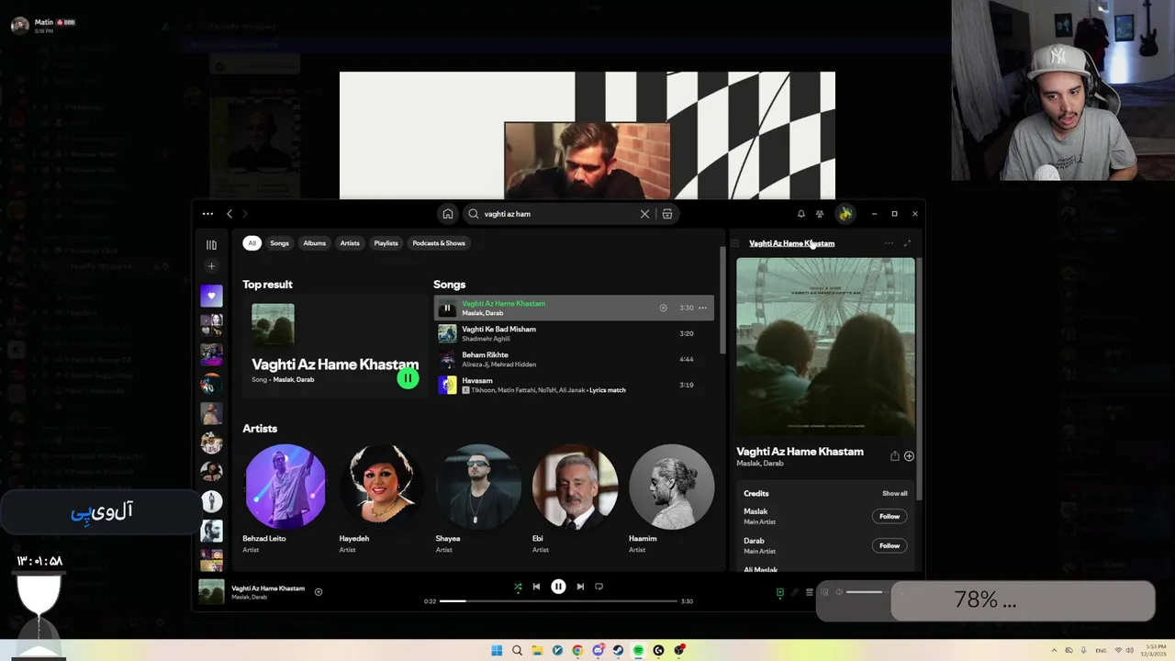This screenshot has height=661, width=1175.
Task: Expand the Now Playing view to full size
Action: pos(907,243)
